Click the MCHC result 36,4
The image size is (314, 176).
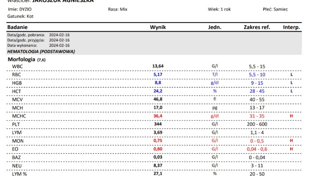pyautogui.click(x=158, y=116)
